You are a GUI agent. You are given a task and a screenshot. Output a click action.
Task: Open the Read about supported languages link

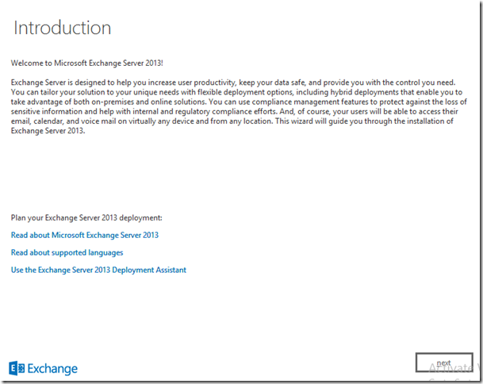(x=67, y=252)
